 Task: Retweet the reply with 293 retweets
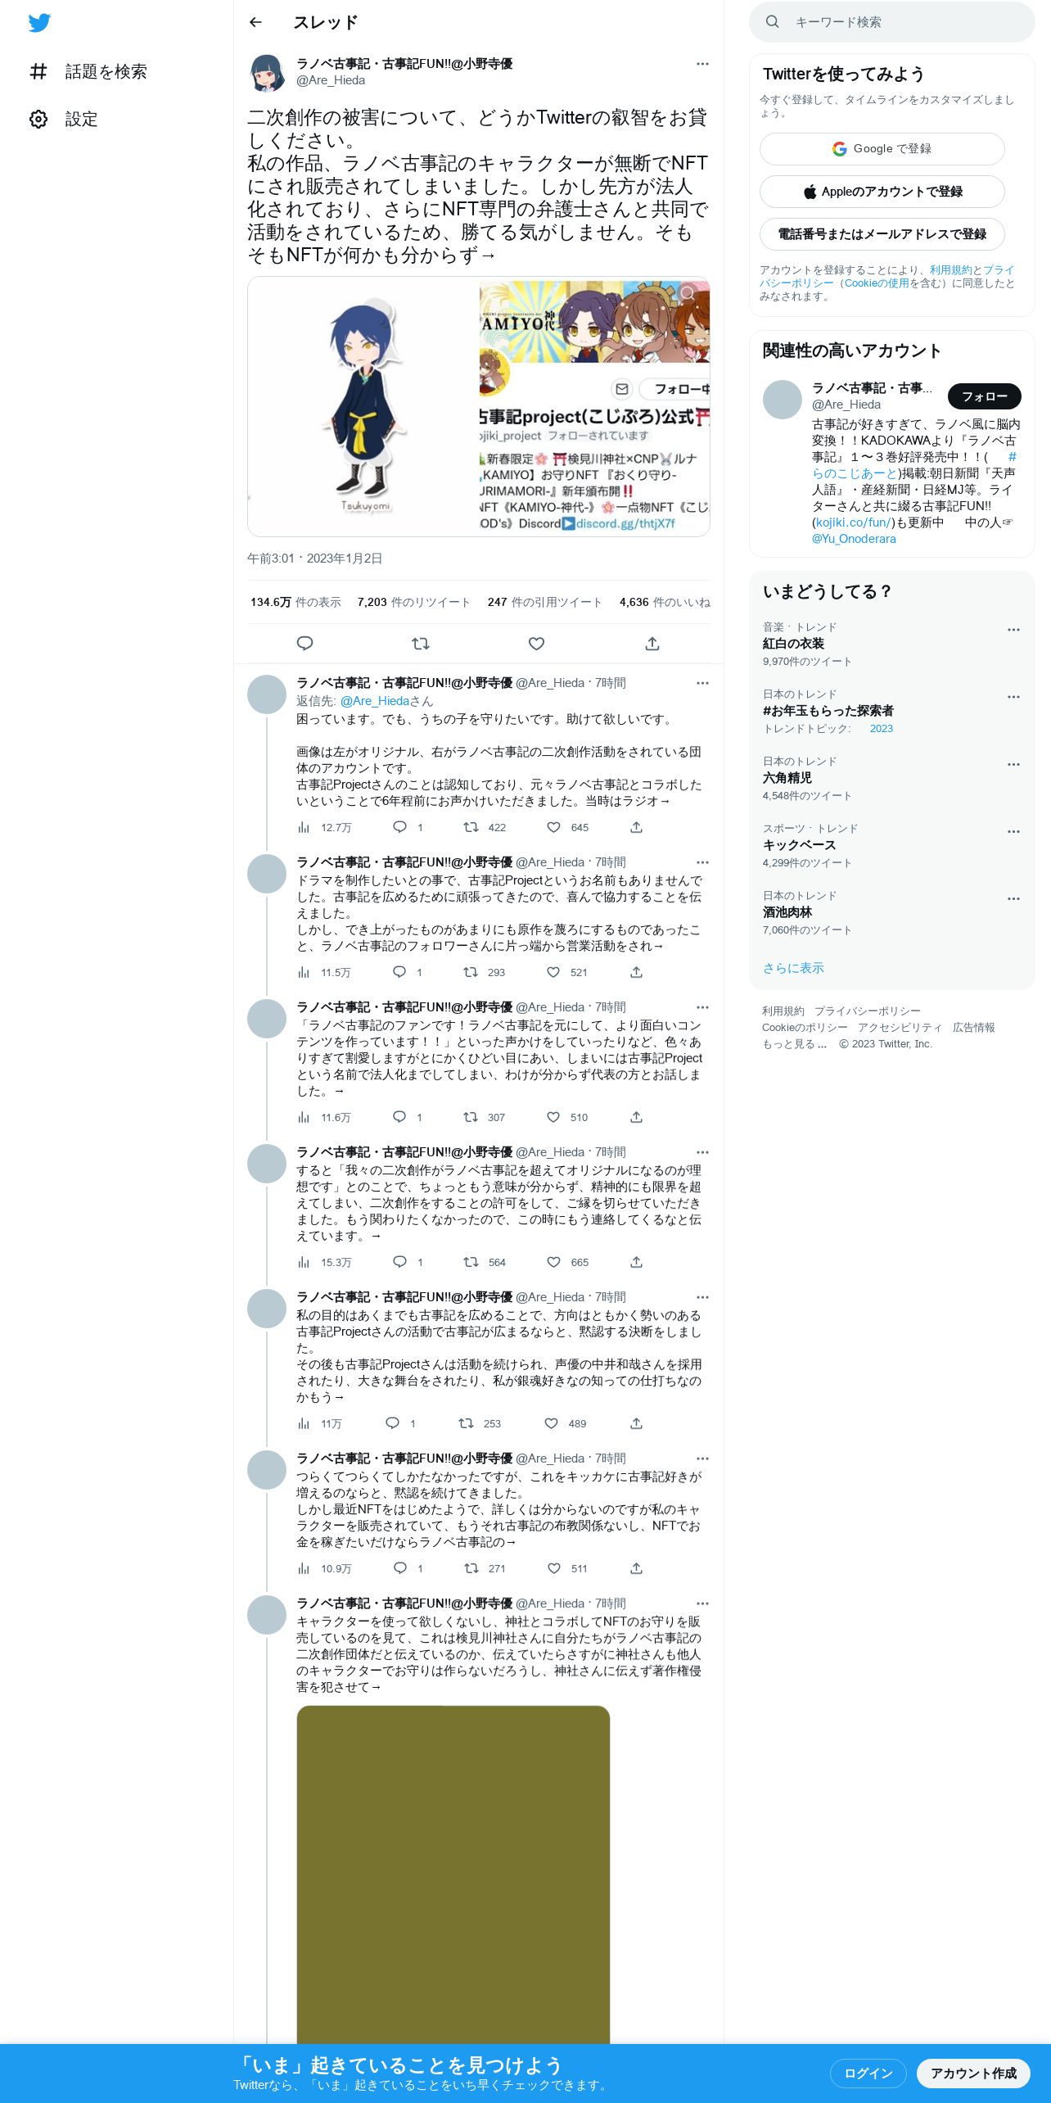471,972
